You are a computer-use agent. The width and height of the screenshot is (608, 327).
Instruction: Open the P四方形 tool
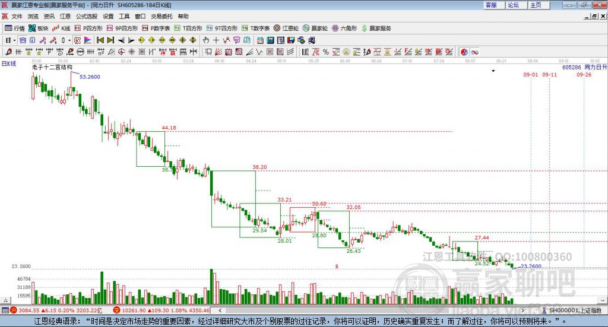point(88,28)
